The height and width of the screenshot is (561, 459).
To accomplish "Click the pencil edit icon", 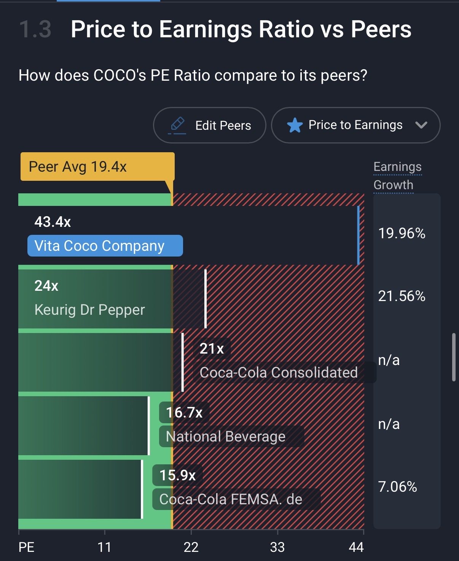I will (x=177, y=125).
